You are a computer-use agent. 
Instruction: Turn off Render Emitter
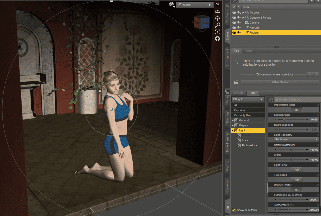[x=297, y=190]
